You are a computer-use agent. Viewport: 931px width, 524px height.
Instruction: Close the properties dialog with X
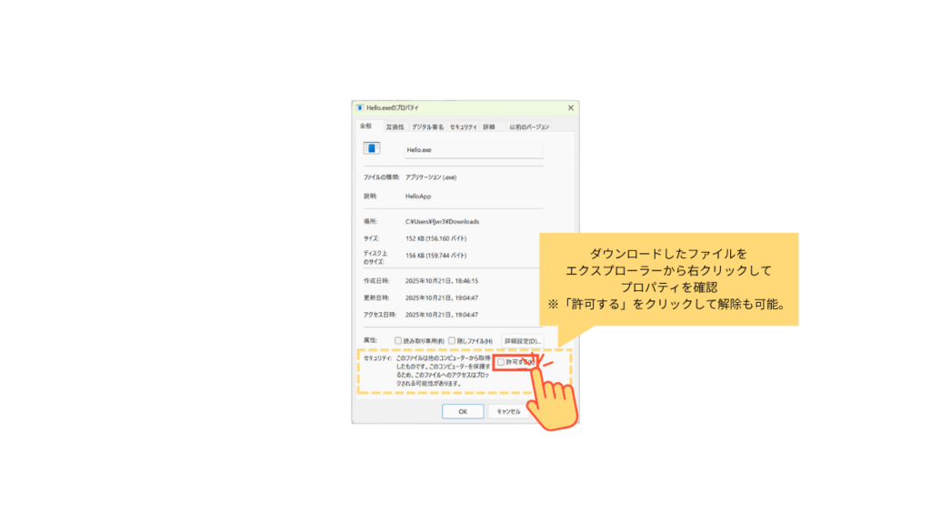[x=569, y=107]
